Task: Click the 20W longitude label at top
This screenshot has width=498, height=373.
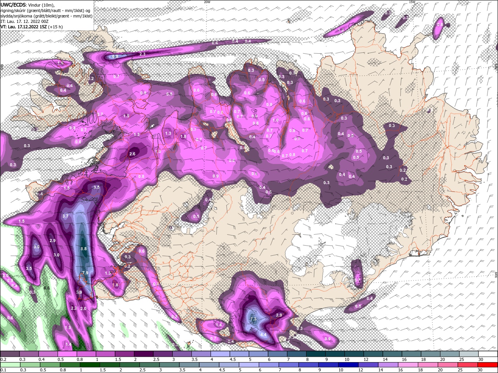Action: point(207,2)
